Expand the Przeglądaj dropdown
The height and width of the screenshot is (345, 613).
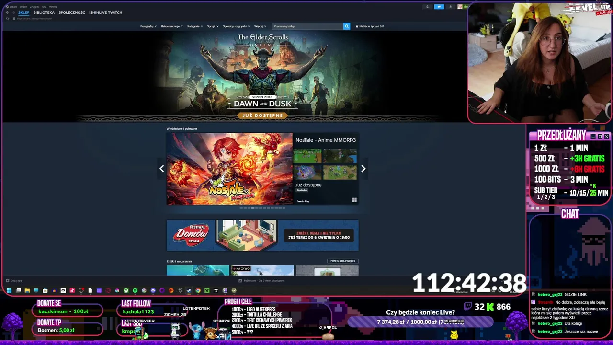pos(148,26)
